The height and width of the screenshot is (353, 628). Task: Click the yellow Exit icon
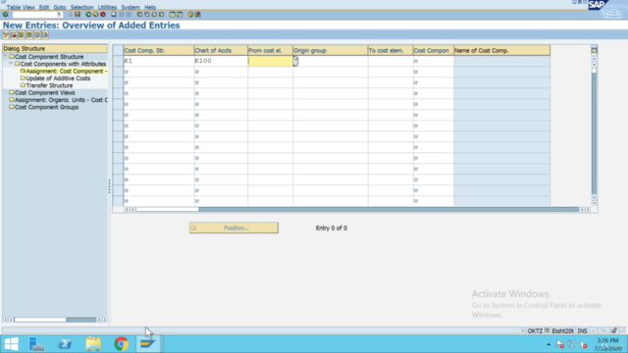click(x=96, y=15)
